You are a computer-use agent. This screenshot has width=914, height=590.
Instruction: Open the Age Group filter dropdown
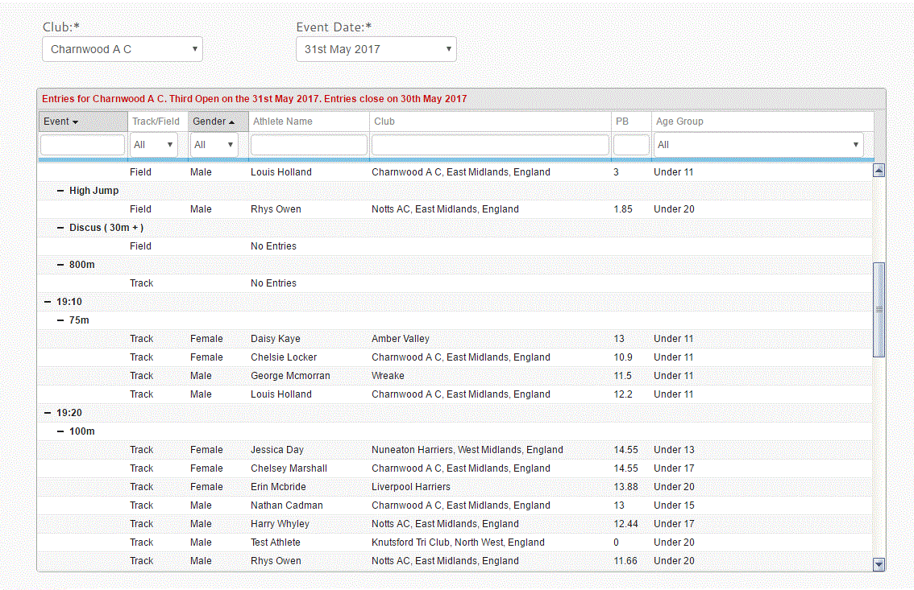click(758, 145)
